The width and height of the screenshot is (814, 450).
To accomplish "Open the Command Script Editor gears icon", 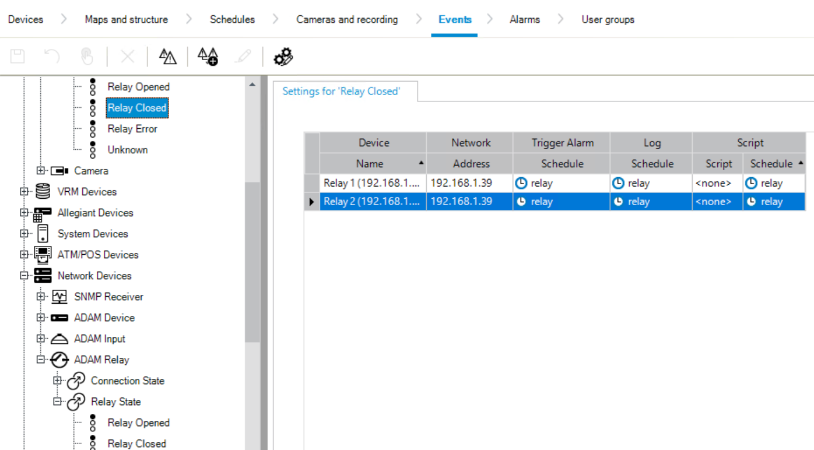I will tap(283, 57).
